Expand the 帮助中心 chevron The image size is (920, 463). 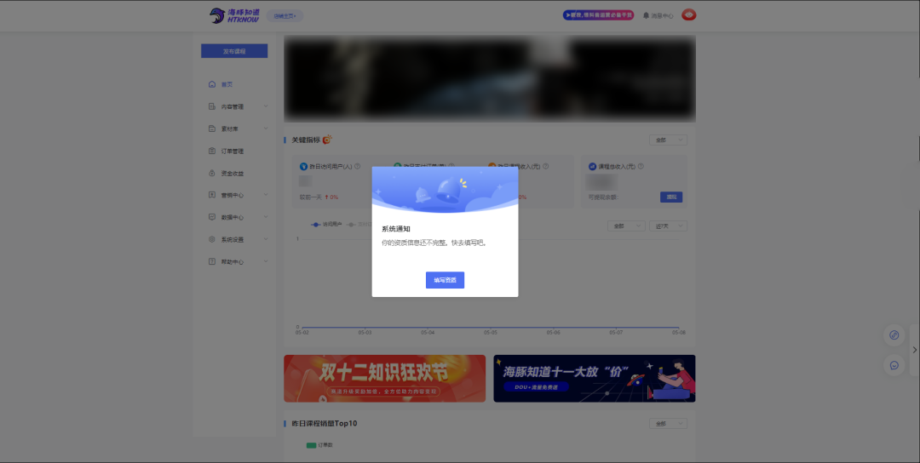pyautogui.click(x=266, y=261)
